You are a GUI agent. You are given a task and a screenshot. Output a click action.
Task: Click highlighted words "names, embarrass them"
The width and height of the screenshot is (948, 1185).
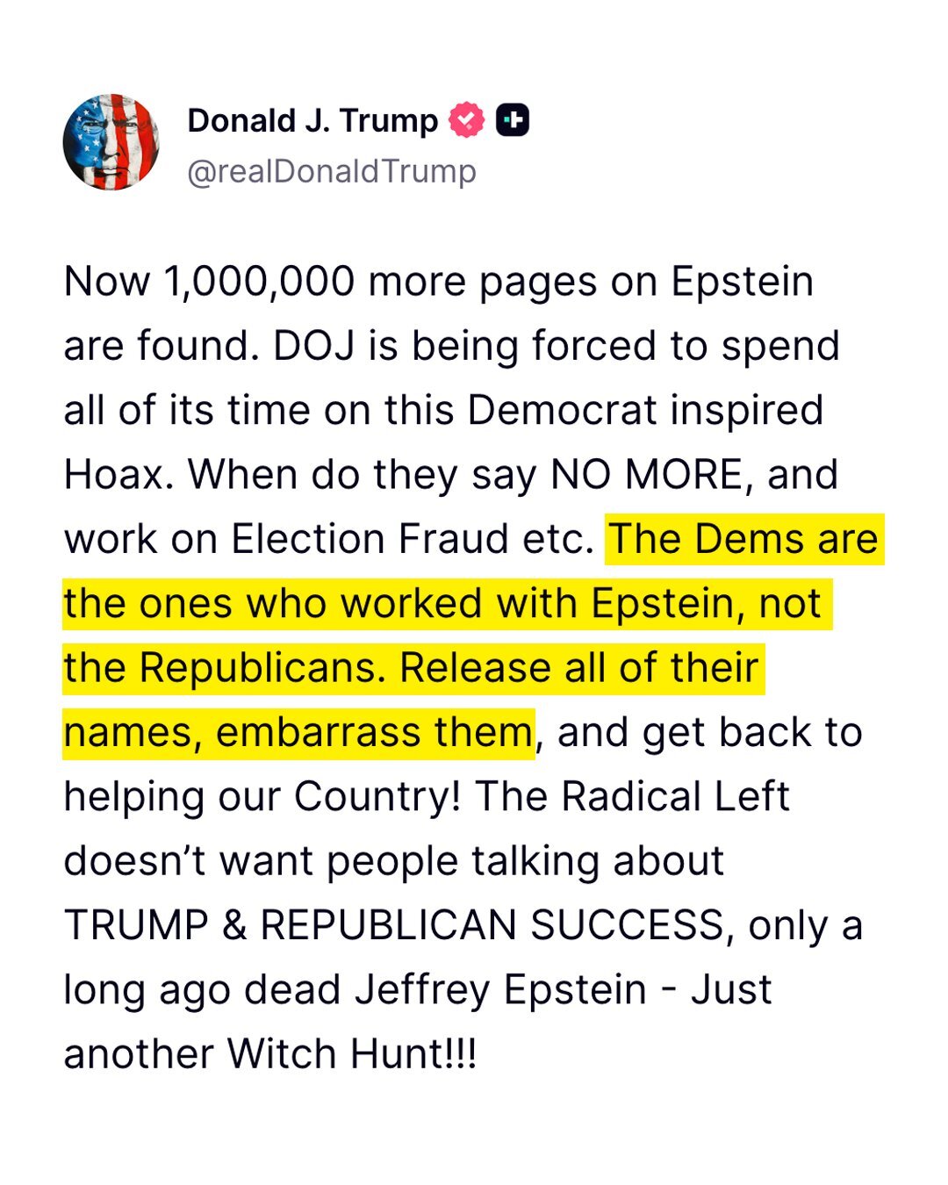point(298,732)
